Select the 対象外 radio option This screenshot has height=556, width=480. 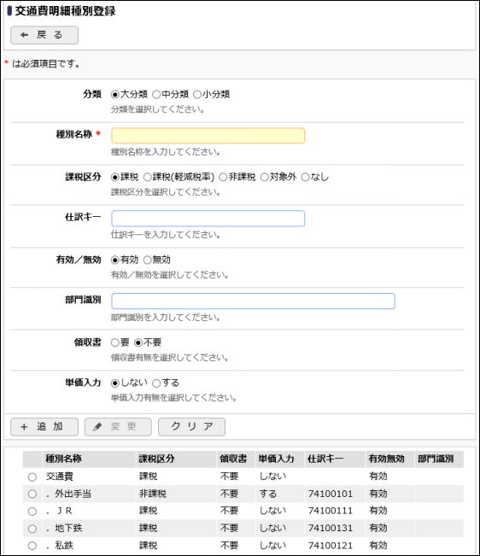(265, 177)
